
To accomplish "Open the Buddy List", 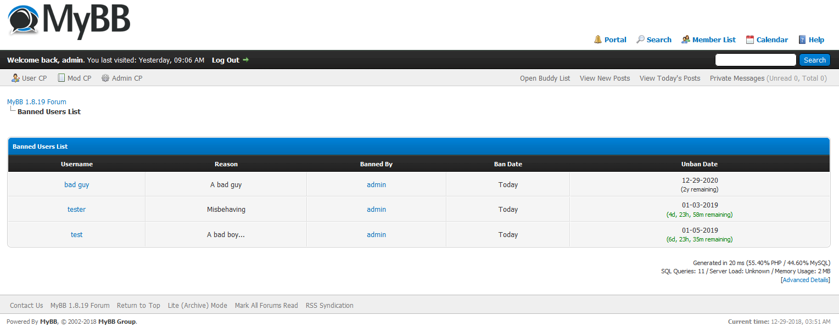I will click(545, 78).
